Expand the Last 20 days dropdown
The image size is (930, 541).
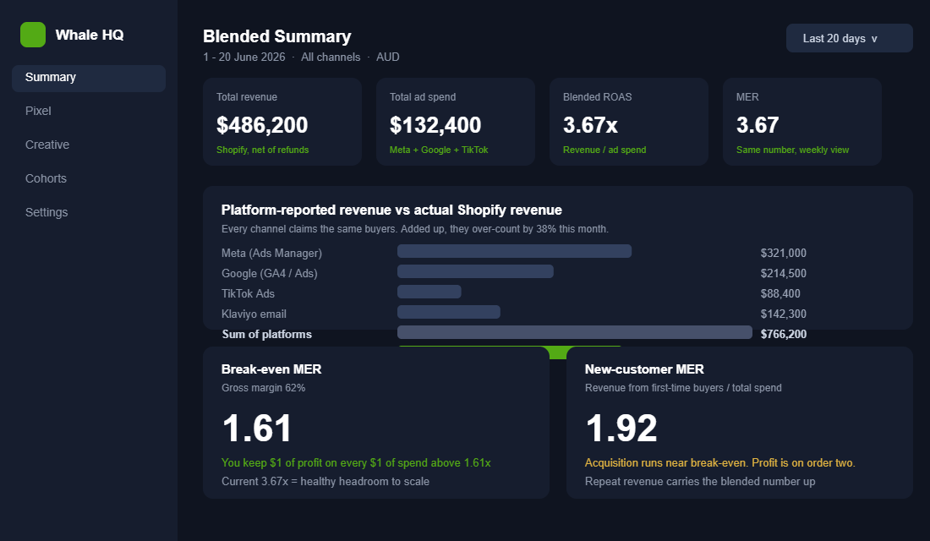tap(850, 38)
